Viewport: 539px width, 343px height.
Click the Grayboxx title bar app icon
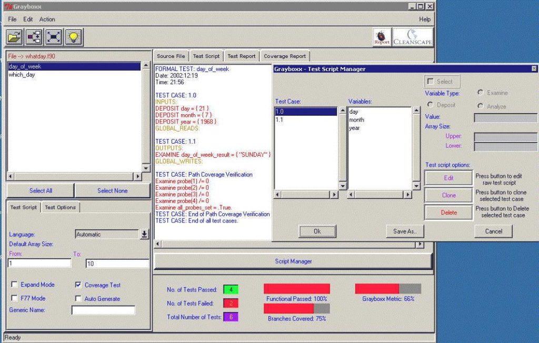(8, 6)
